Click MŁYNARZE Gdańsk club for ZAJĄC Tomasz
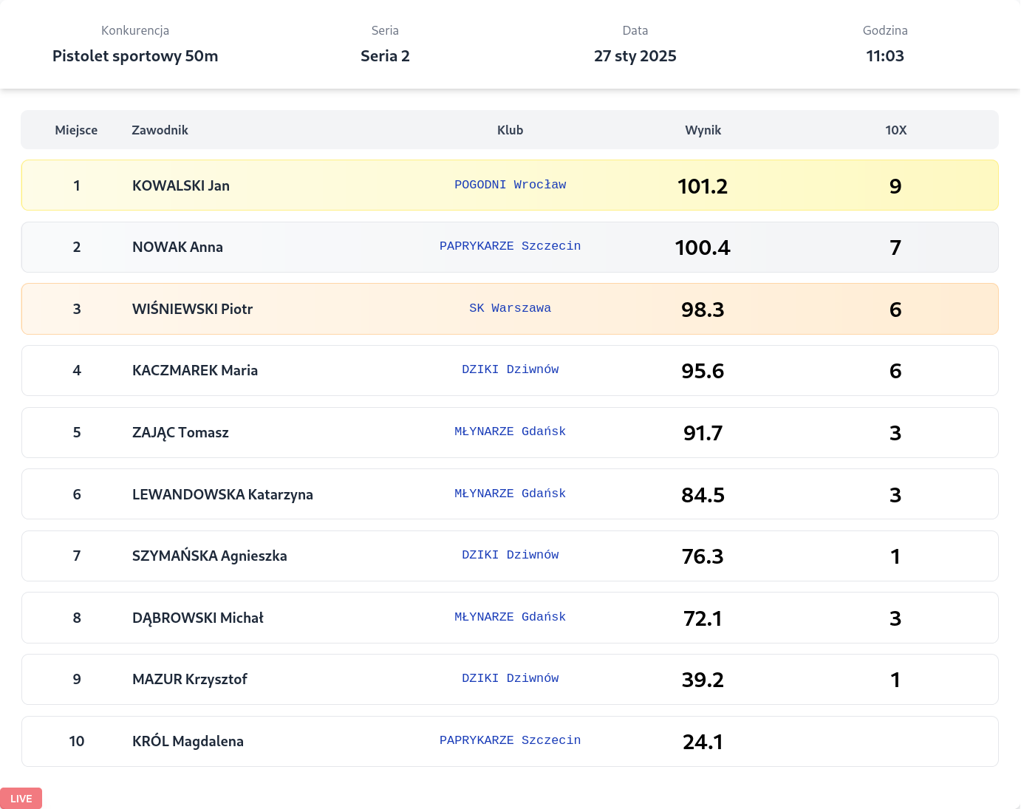The width and height of the screenshot is (1021, 809). pyautogui.click(x=510, y=431)
